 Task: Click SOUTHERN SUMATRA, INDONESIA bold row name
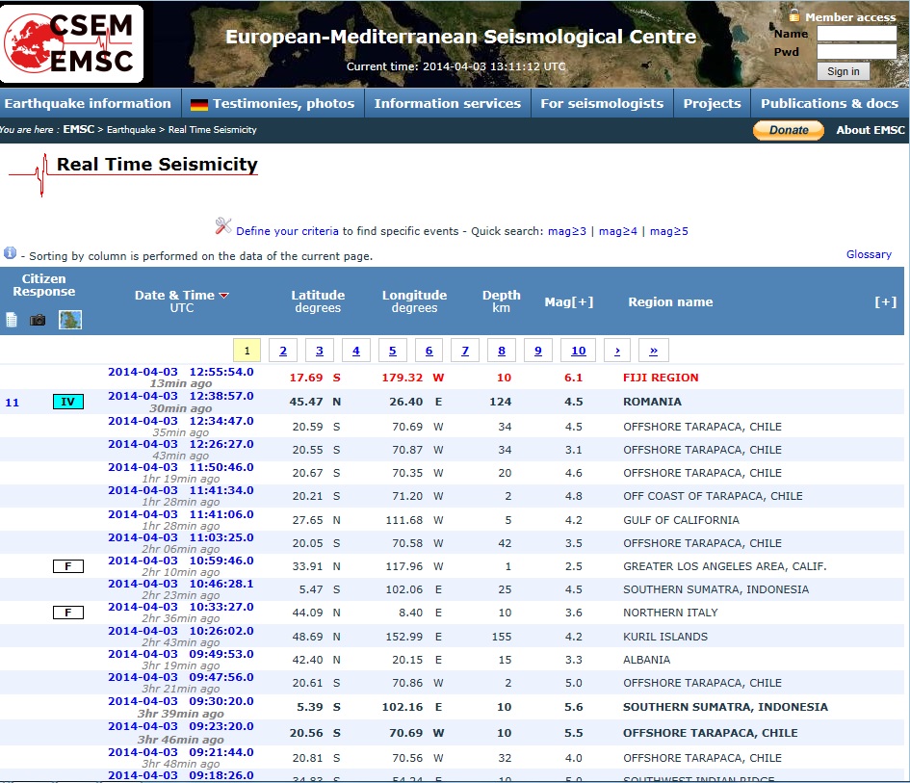pos(725,707)
